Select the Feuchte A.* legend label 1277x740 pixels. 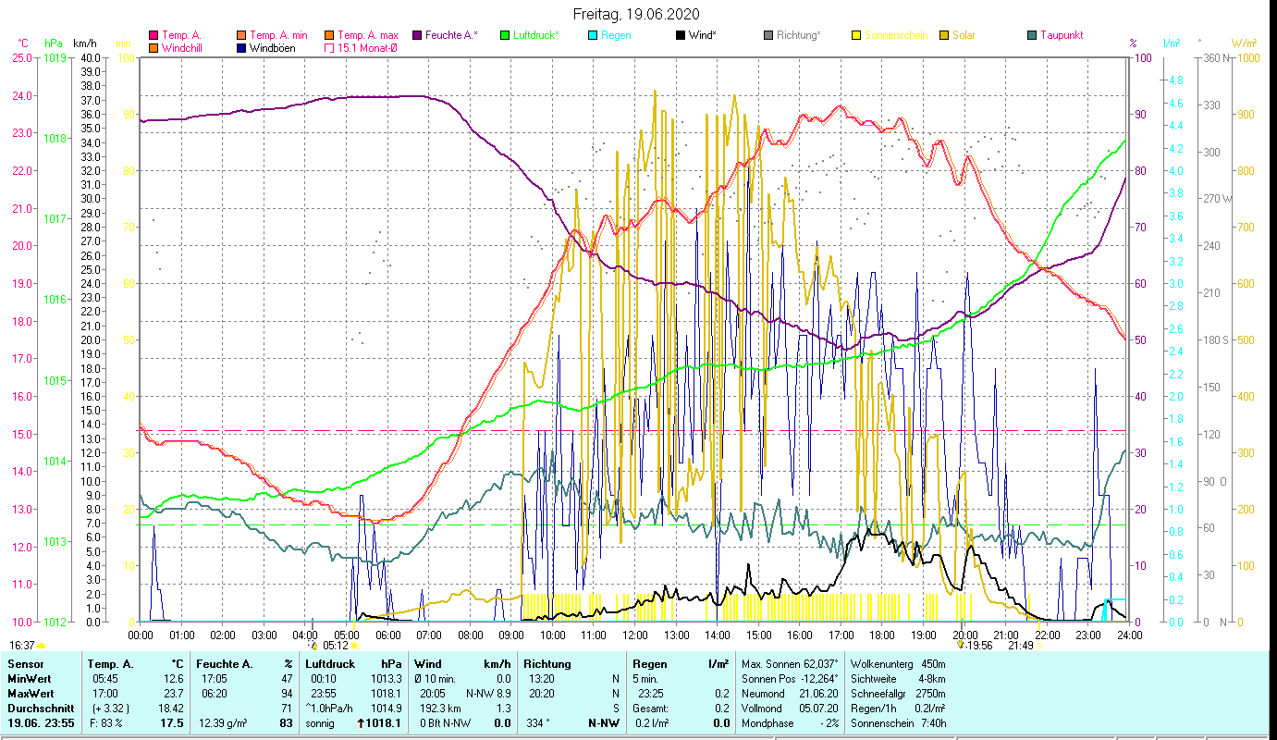tap(452, 35)
